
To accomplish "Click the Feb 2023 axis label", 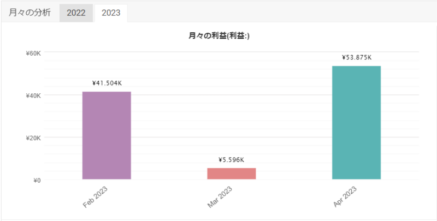I will point(95,197).
